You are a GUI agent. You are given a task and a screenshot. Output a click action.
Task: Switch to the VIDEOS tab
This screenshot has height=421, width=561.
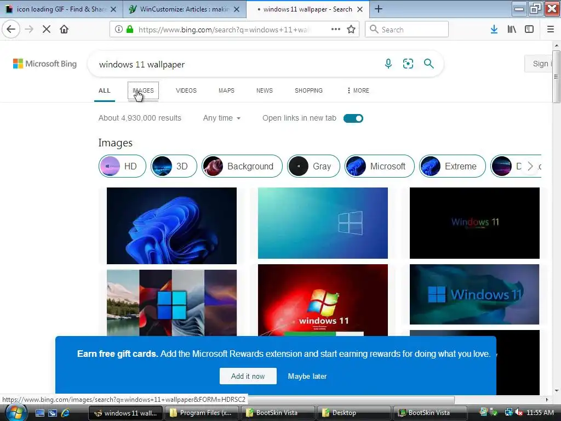pos(186,90)
